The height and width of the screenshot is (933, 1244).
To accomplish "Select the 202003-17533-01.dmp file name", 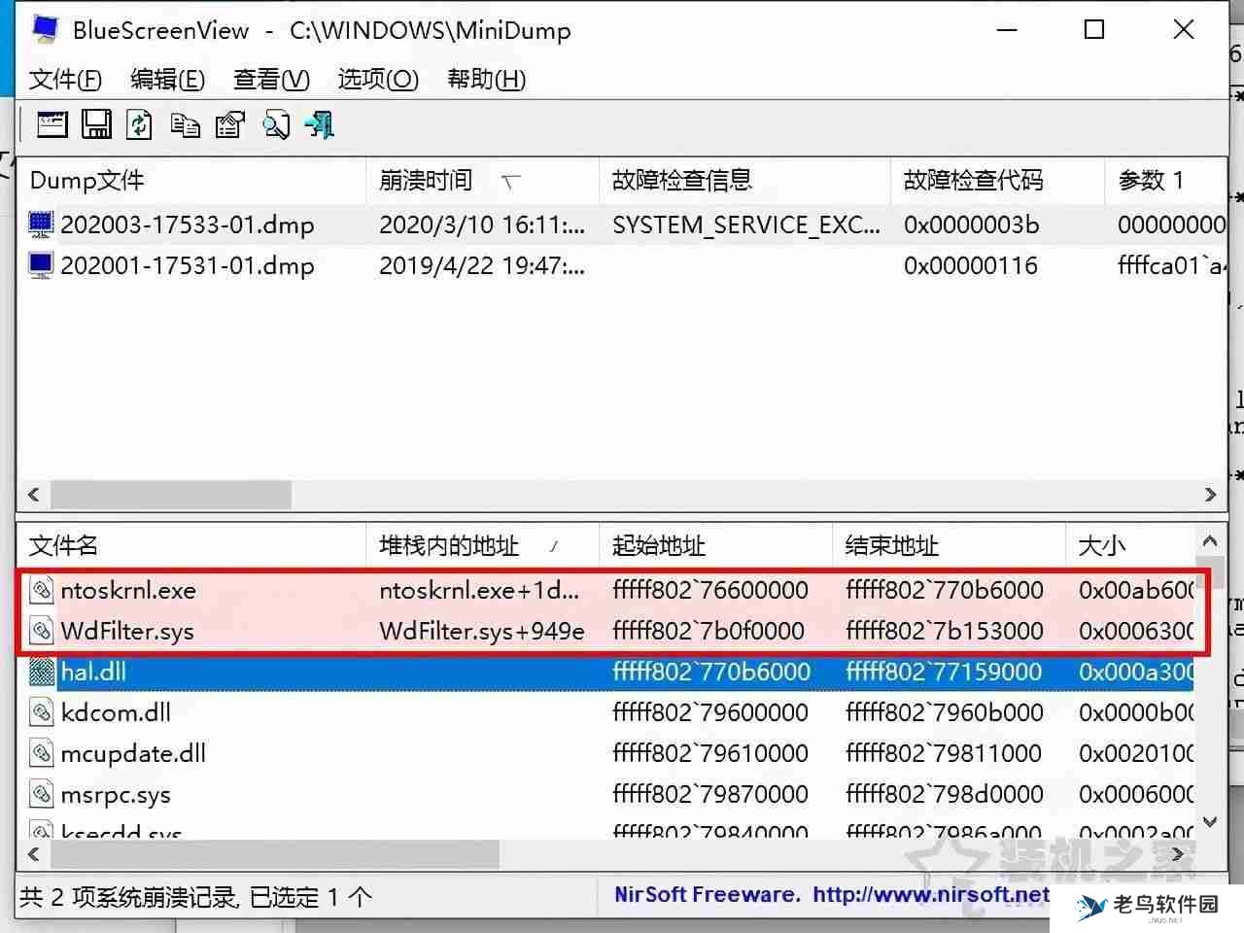I will point(188,225).
